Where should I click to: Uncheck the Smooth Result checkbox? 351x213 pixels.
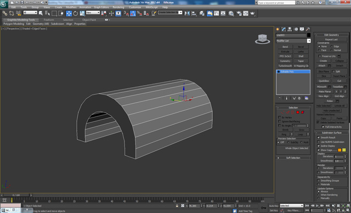point(318,138)
